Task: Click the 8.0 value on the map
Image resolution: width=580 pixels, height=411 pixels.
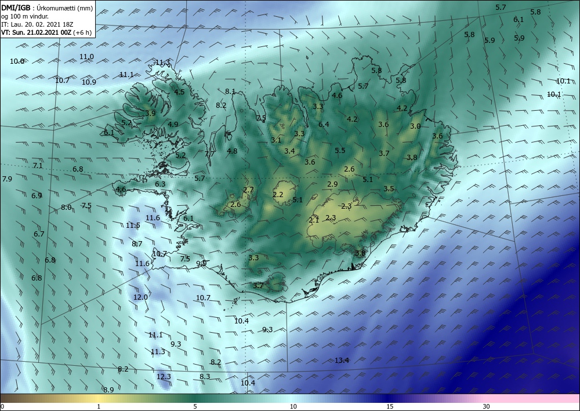Action: (66, 208)
